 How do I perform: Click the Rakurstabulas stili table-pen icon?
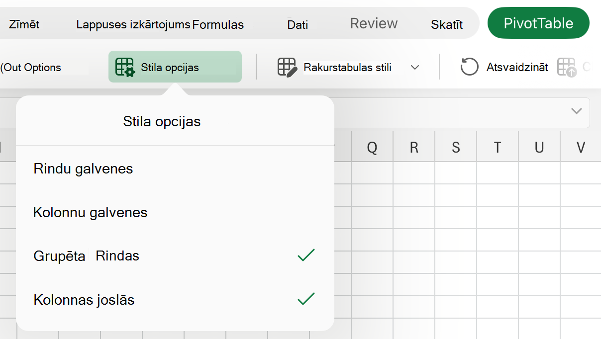point(287,67)
